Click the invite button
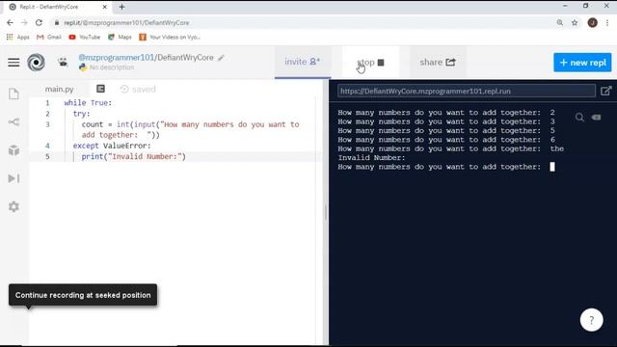Viewport: 617px width, 347px height. click(x=303, y=62)
